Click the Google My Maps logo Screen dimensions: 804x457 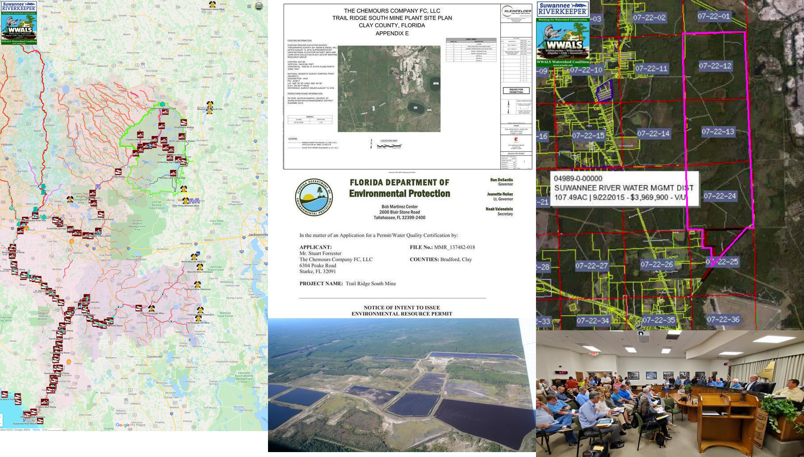coord(131,425)
